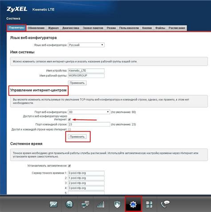Open the phone support chat icon
The height and width of the screenshot is (212, 211).
[x=165, y=204]
